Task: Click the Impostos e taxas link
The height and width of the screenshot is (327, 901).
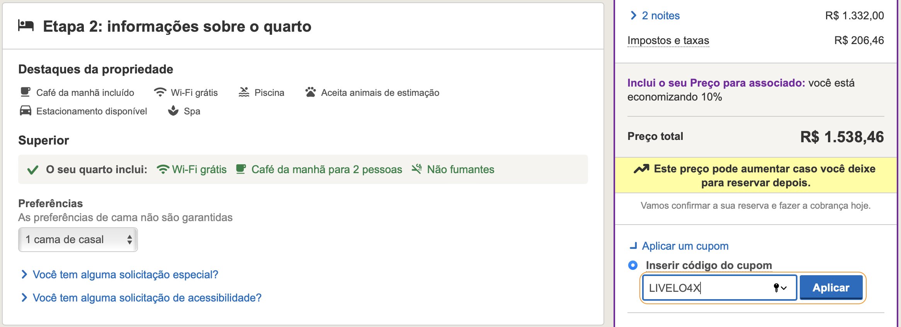Action: [668, 40]
